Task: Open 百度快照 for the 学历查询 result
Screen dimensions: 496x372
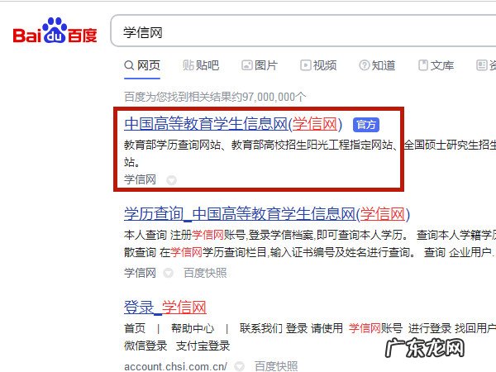Action: click(205, 273)
